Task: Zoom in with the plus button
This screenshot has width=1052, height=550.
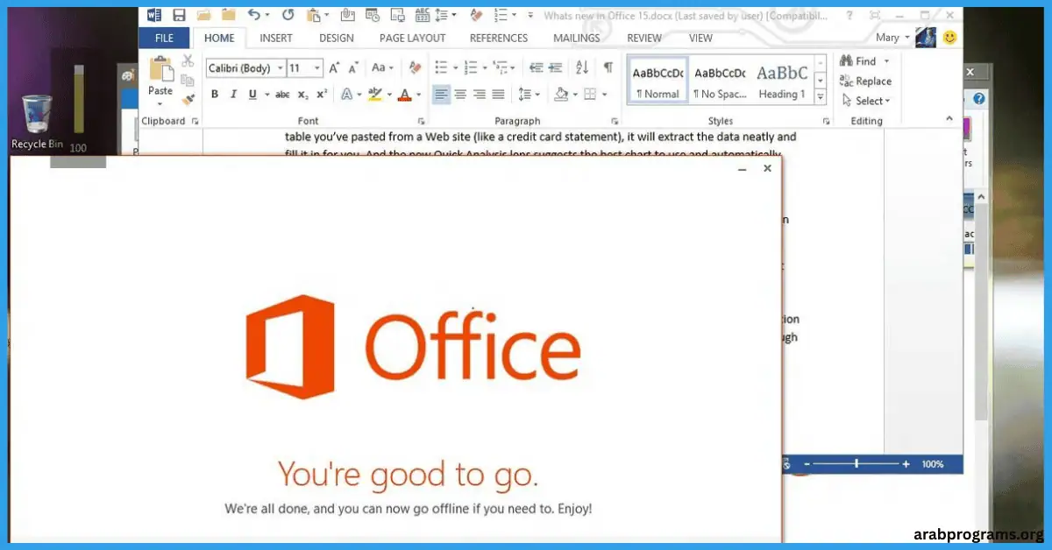Action: pyautogui.click(x=906, y=463)
